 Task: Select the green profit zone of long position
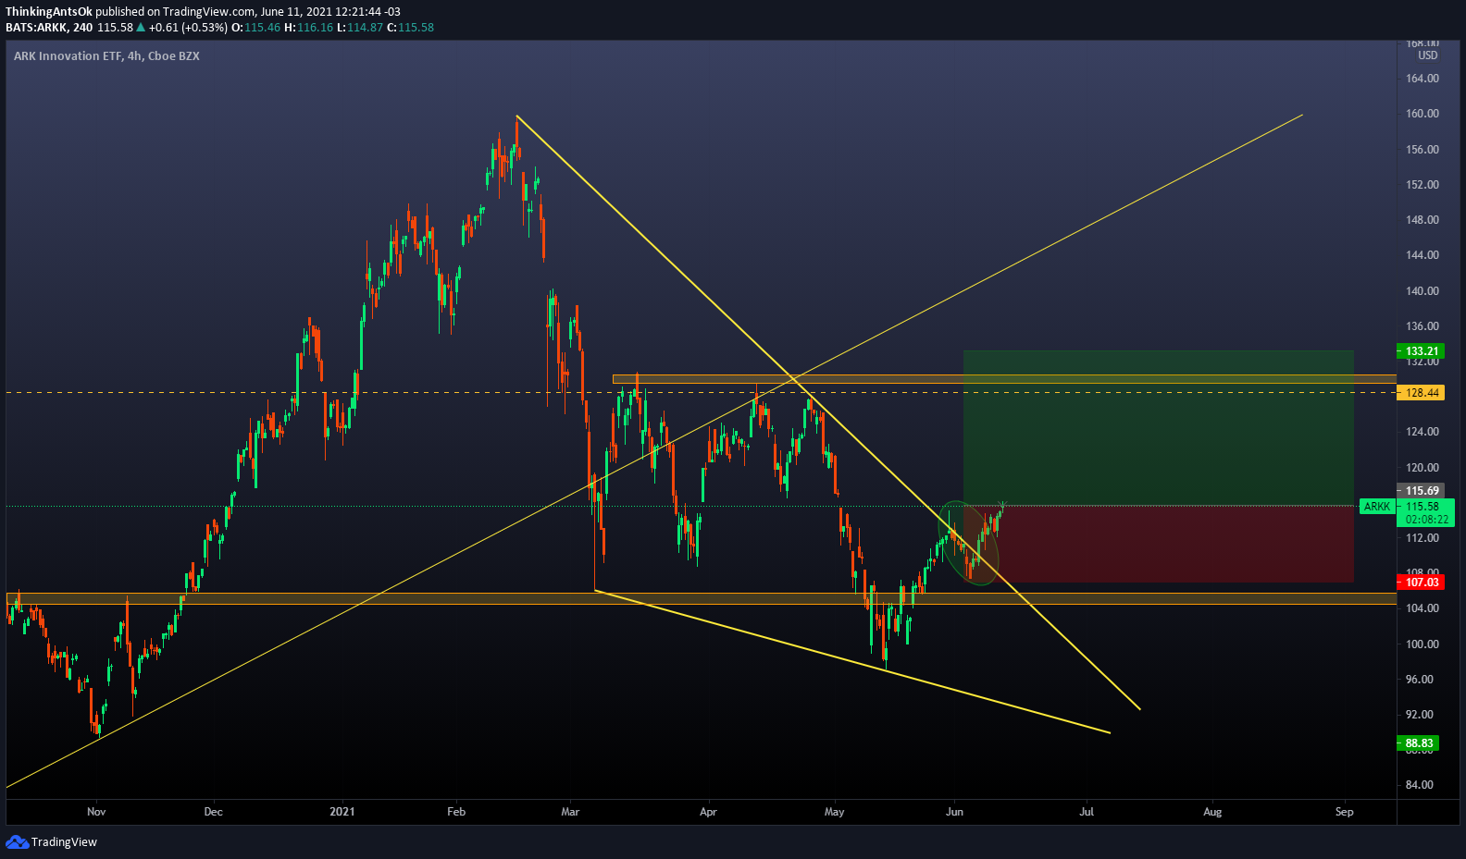(x=1159, y=428)
